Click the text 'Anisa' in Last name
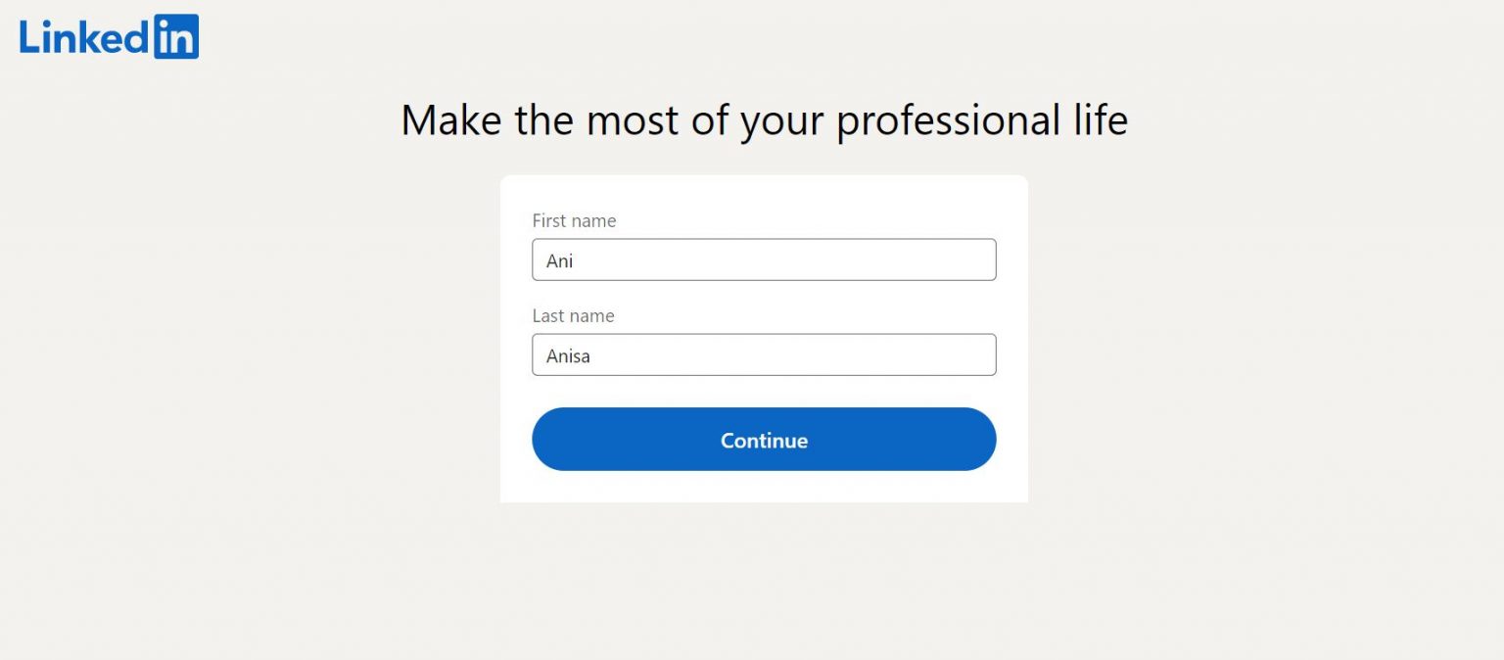 [567, 355]
